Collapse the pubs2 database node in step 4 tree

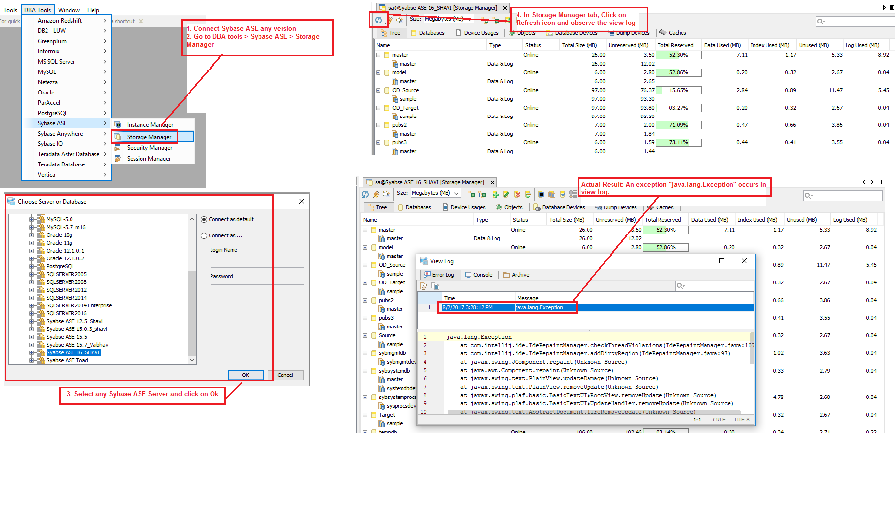pyautogui.click(x=378, y=125)
